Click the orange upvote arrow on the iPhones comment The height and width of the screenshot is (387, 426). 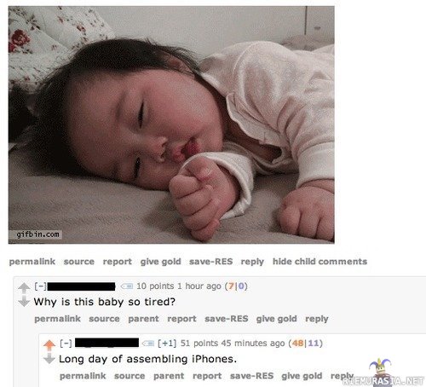click(49, 345)
